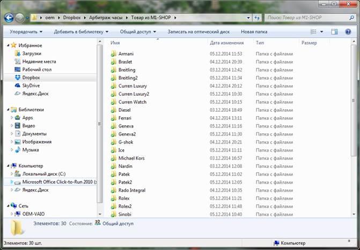Collapse the Сеть tree section
360x250 pixels.
pos(8,206)
